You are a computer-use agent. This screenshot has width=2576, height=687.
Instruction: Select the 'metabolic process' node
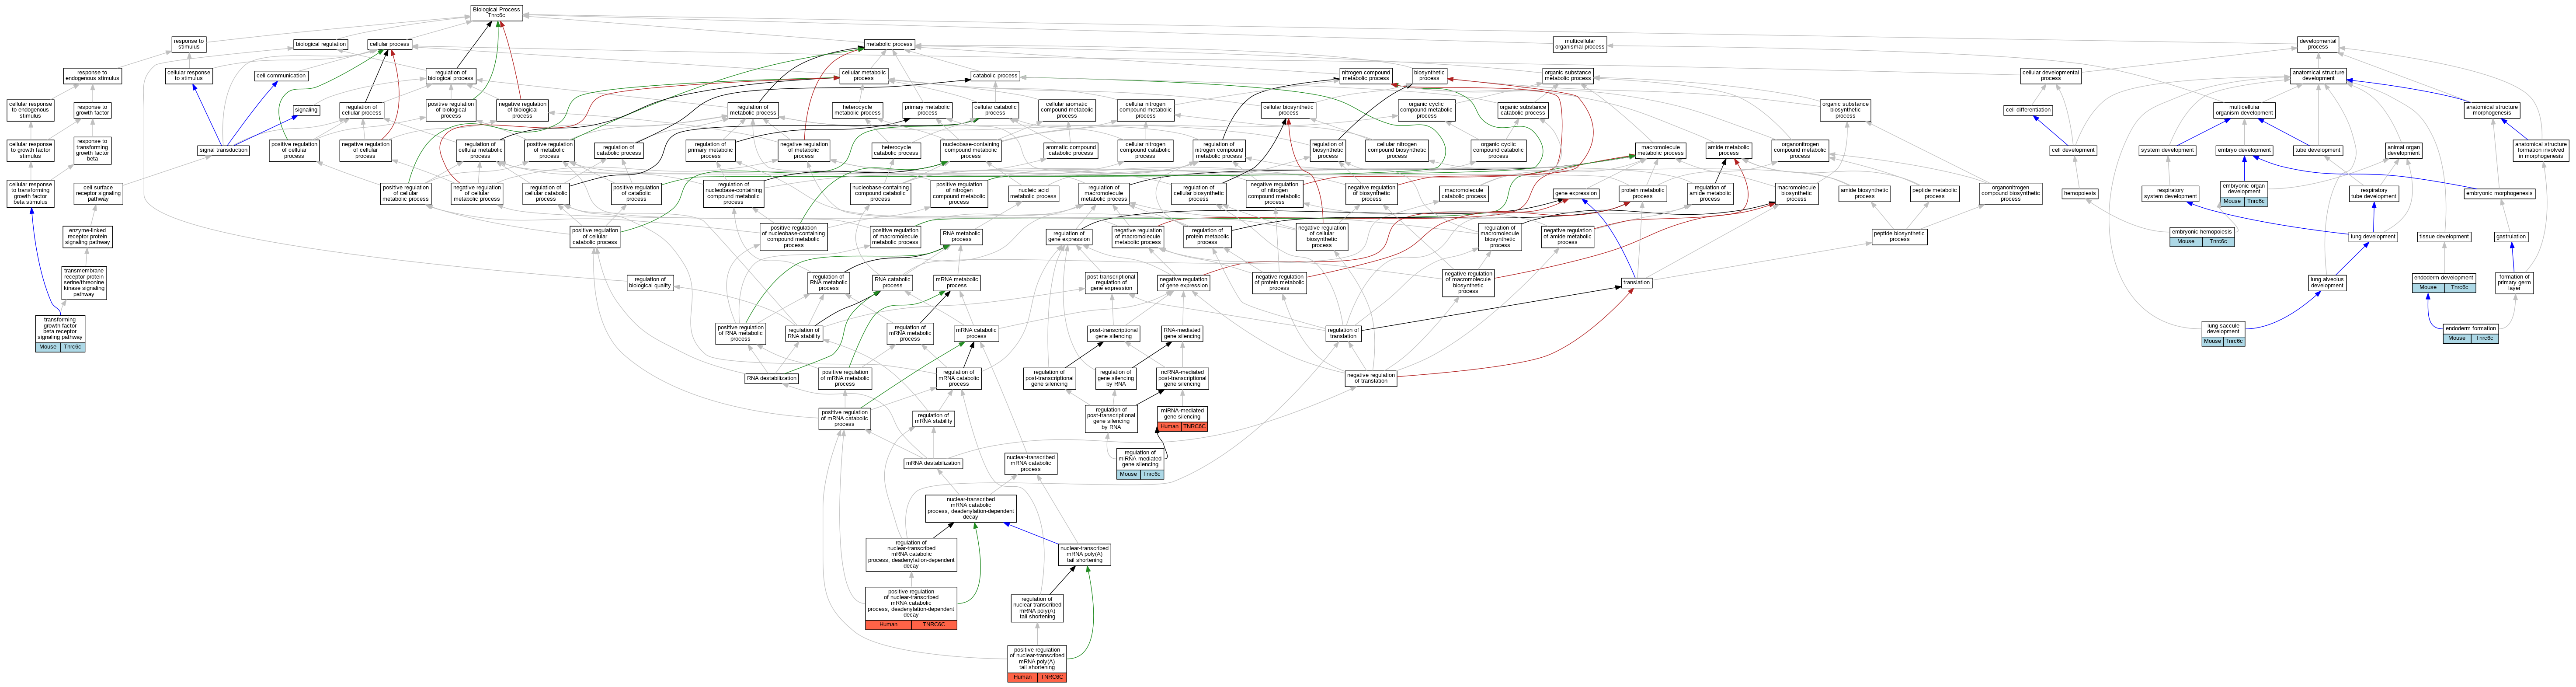(889, 44)
